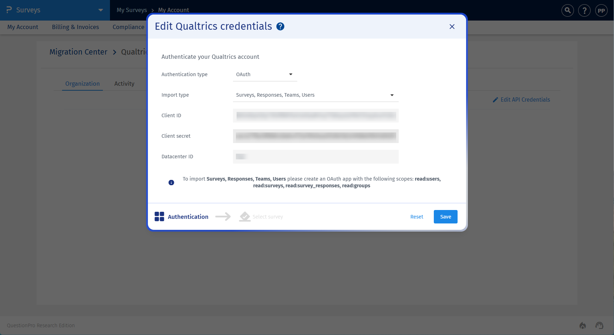
Task: Click the QuestionPro logo icon
Action: pos(9,10)
